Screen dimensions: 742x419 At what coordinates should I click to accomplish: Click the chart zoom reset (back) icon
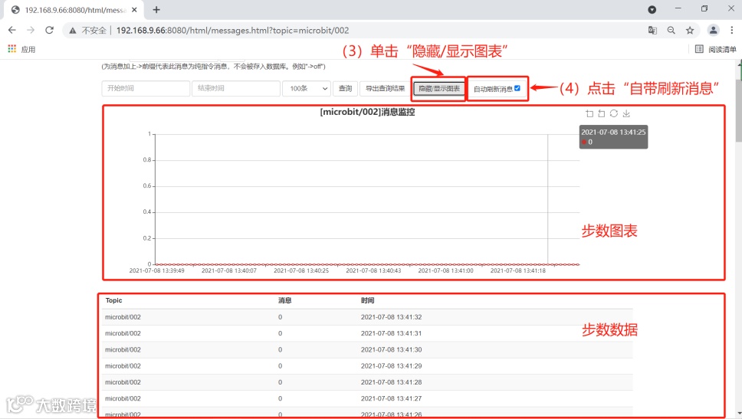tap(602, 113)
